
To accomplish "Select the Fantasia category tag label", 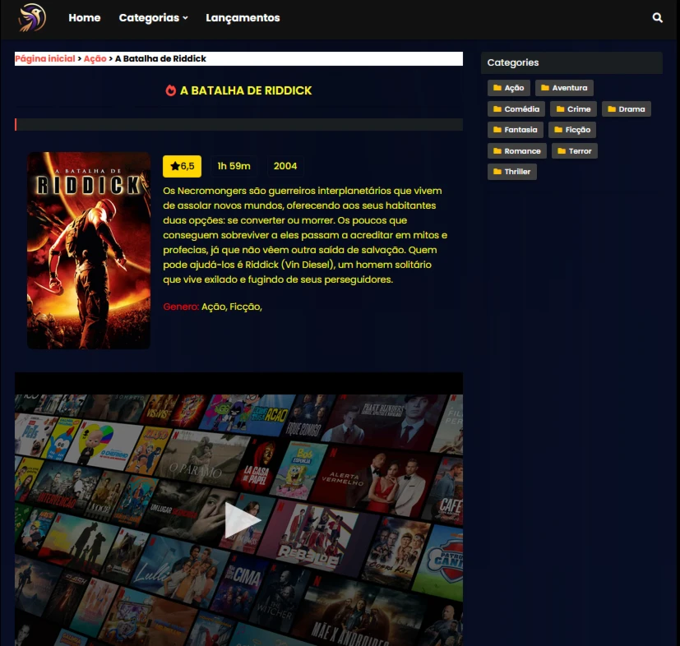I will tap(520, 130).
